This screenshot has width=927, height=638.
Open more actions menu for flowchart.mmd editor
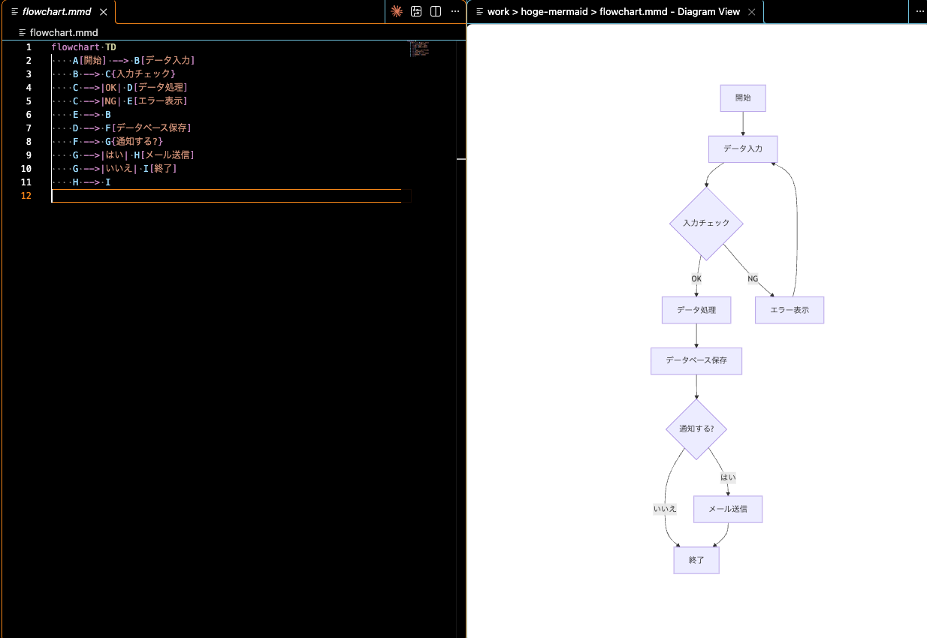click(455, 11)
